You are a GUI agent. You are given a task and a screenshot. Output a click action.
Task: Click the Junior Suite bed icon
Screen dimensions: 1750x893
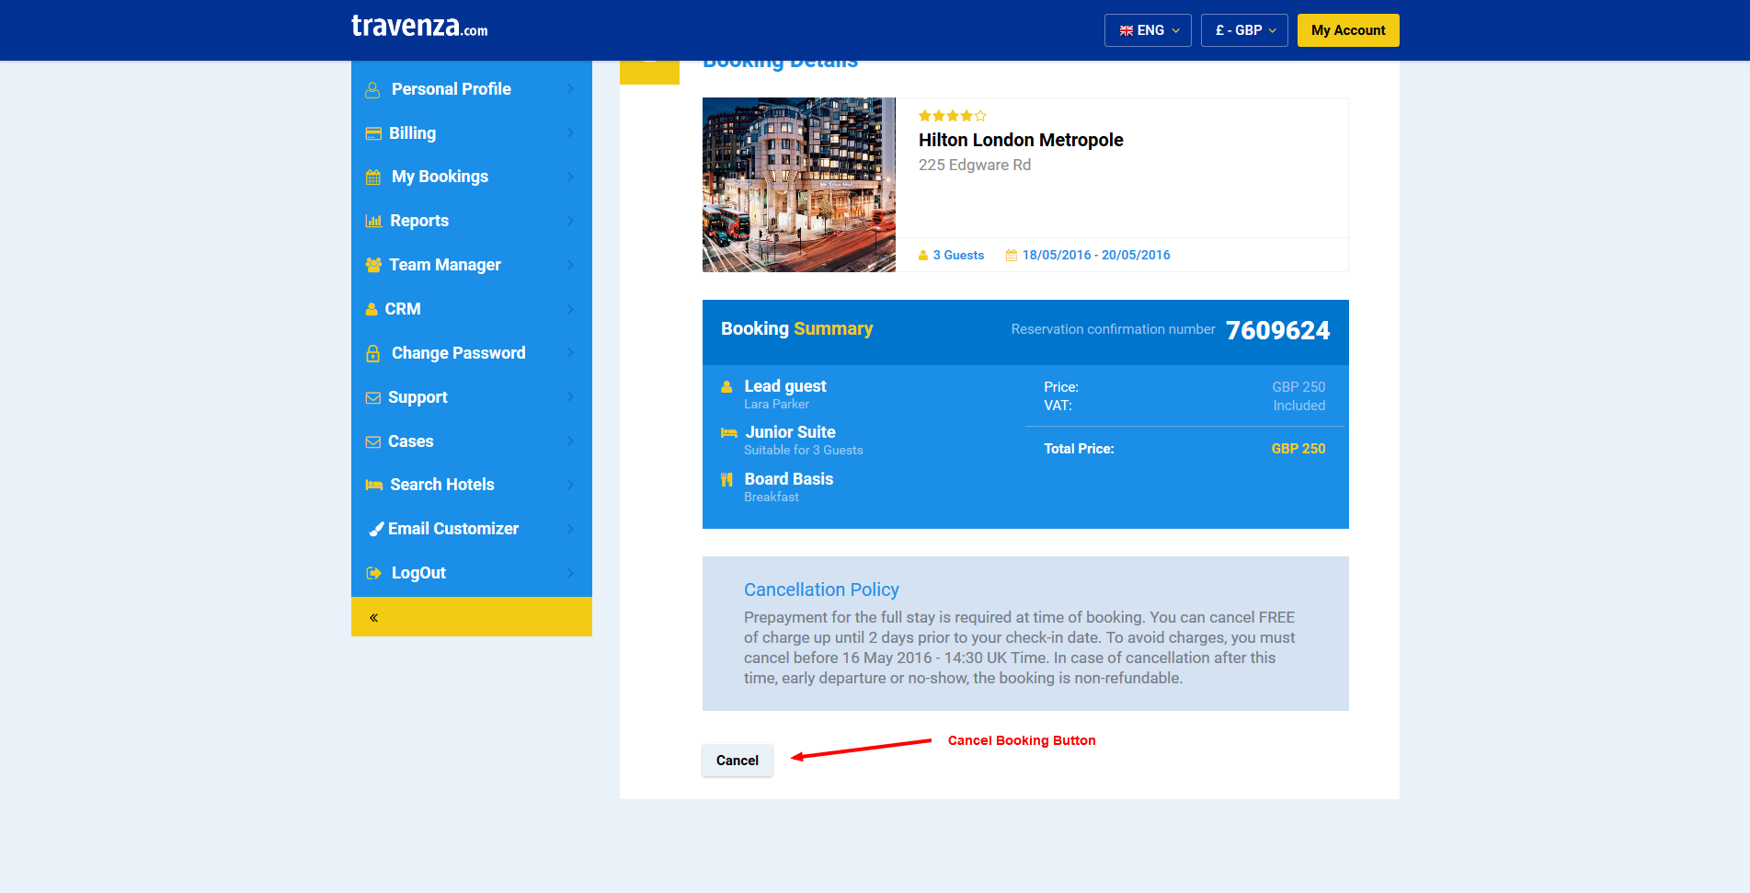tap(729, 432)
